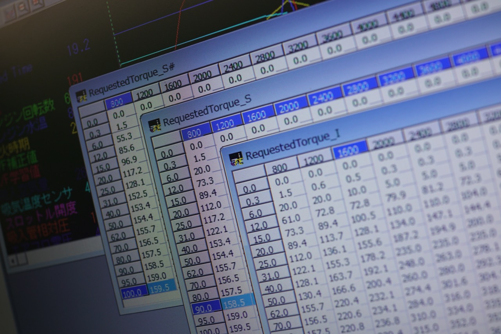The height and width of the screenshot is (334, 501).
Task: Select the 2800 column header in RequestedTorque_S#
Action: 265,56
